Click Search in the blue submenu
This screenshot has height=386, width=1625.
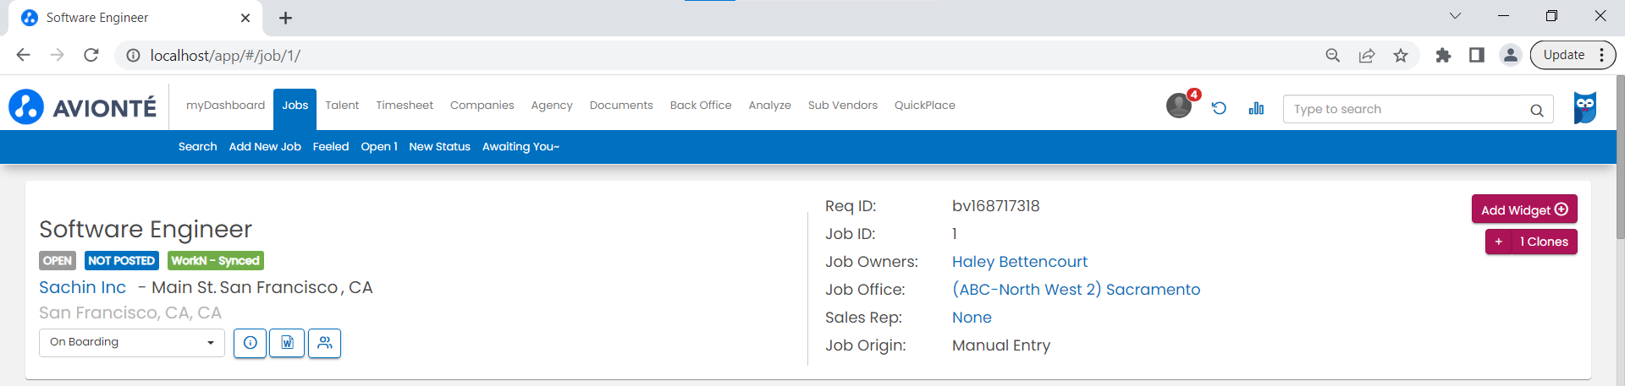[x=197, y=147]
